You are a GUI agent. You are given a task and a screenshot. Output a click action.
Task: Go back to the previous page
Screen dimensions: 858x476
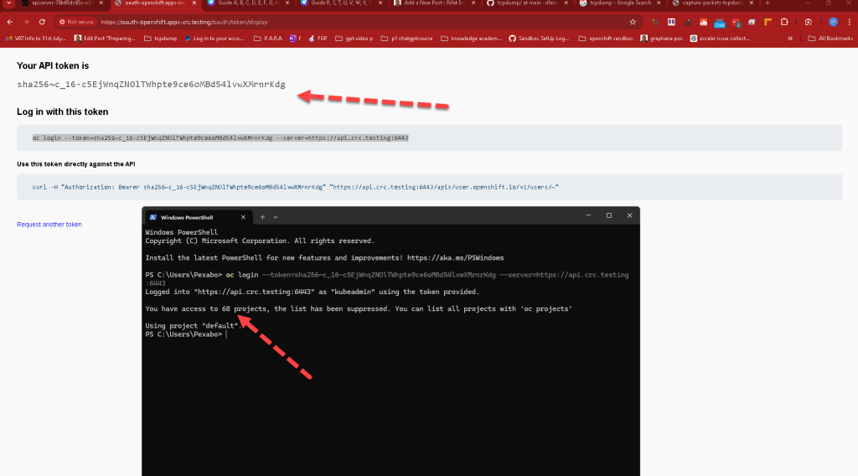coord(10,22)
